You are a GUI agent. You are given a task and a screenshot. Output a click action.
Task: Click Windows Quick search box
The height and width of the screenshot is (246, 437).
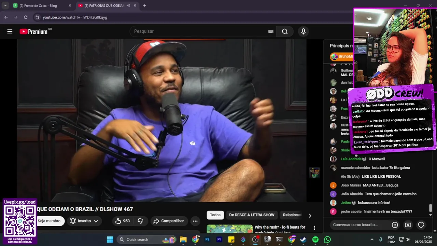tap(146, 240)
